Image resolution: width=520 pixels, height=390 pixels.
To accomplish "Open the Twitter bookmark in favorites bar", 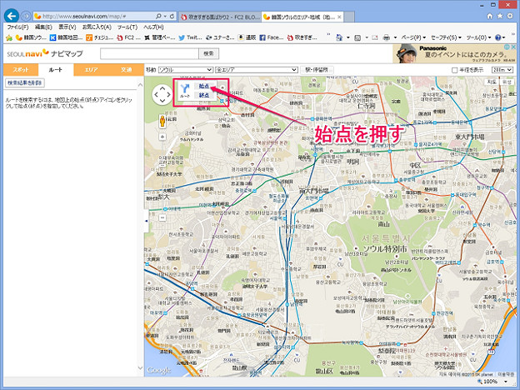I will tap(190, 37).
